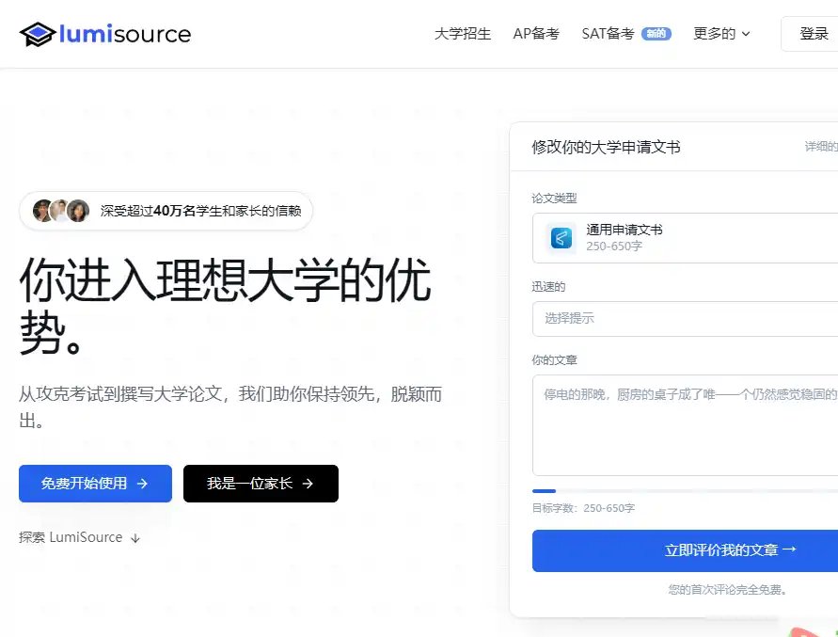Expand the 更多的 dropdown menu
The image size is (838, 637).
[721, 34]
